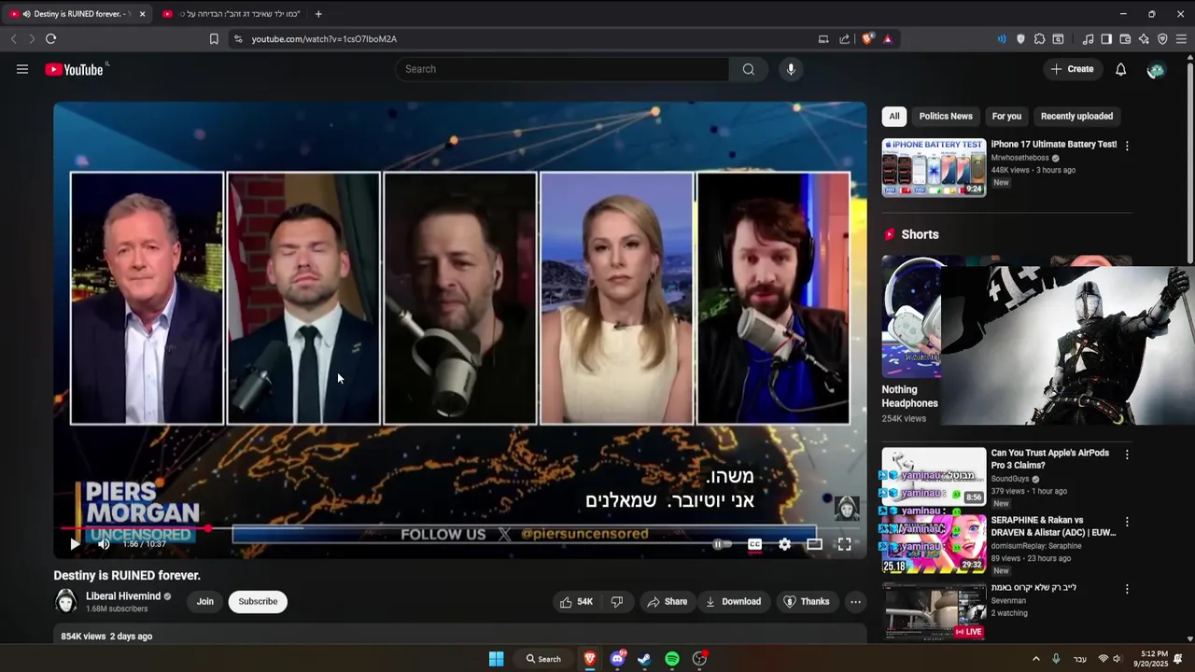
Task: Open Brave Wallet icon
Action: pyautogui.click(x=1125, y=39)
